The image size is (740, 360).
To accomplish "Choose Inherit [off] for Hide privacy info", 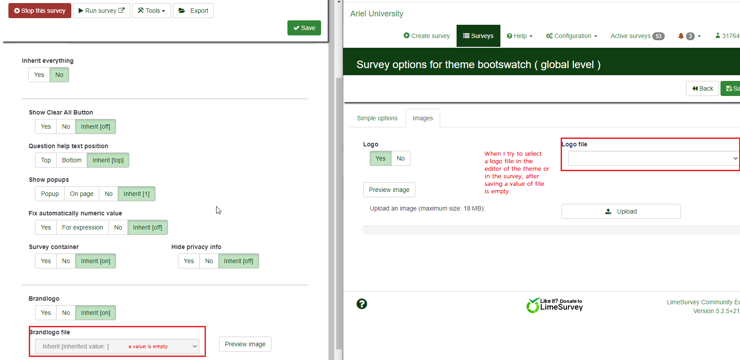I will click(x=239, y=261).
